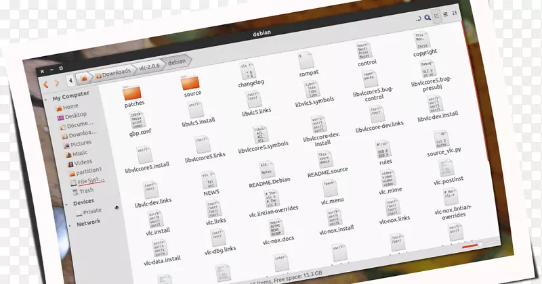
Task: Switch to compact view
Action: click(x=455, y=13)
